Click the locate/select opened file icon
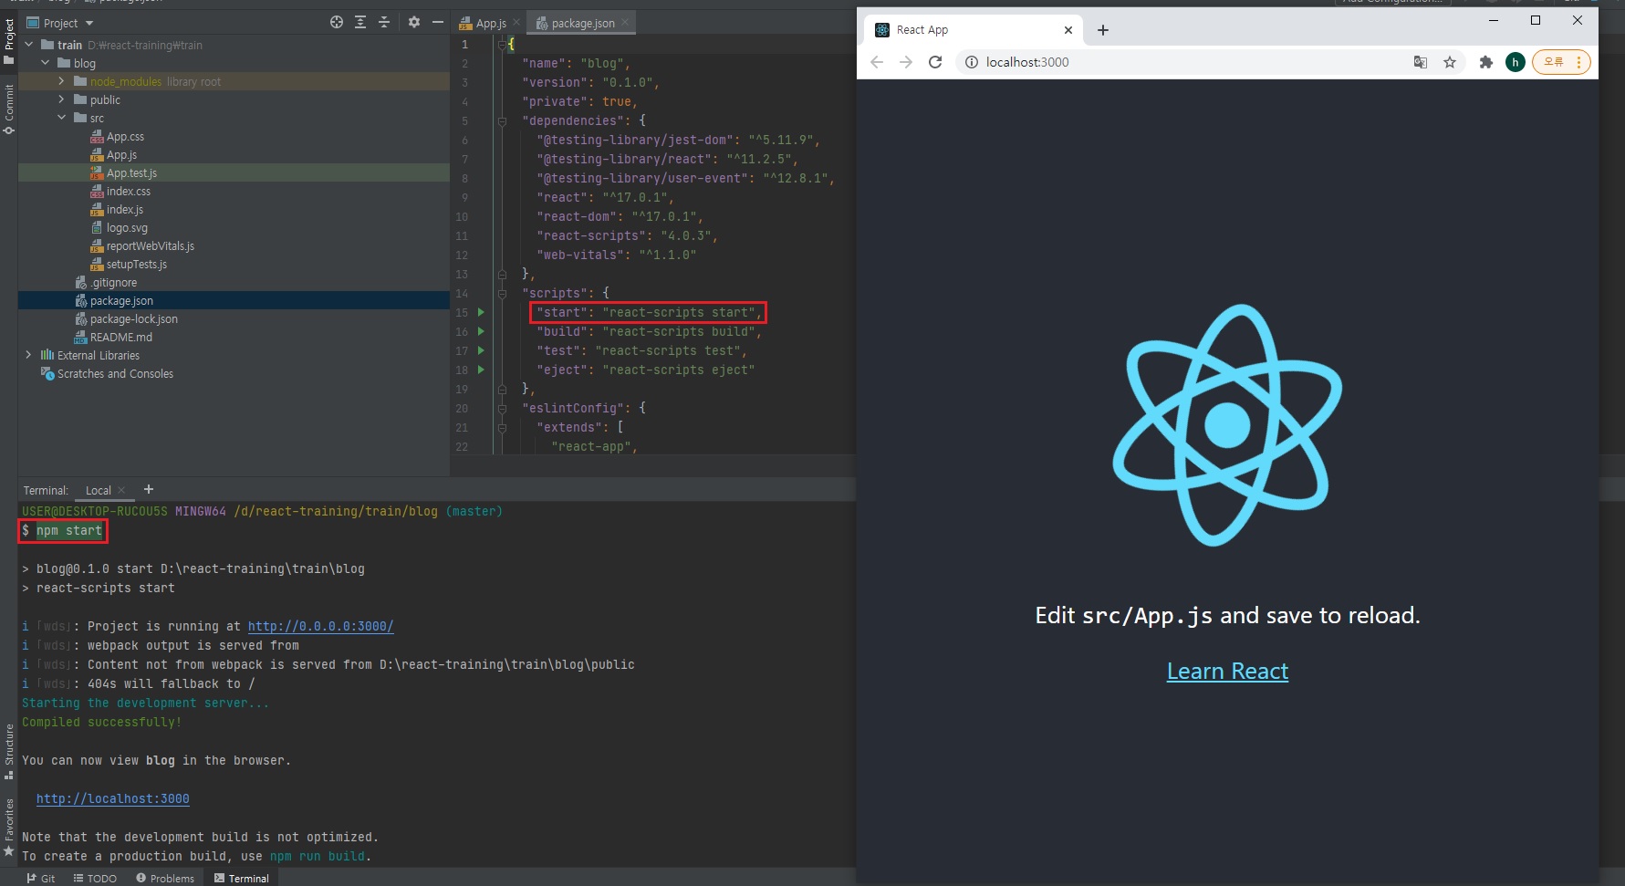1625x886 pixels. click(x=337, y=22)
